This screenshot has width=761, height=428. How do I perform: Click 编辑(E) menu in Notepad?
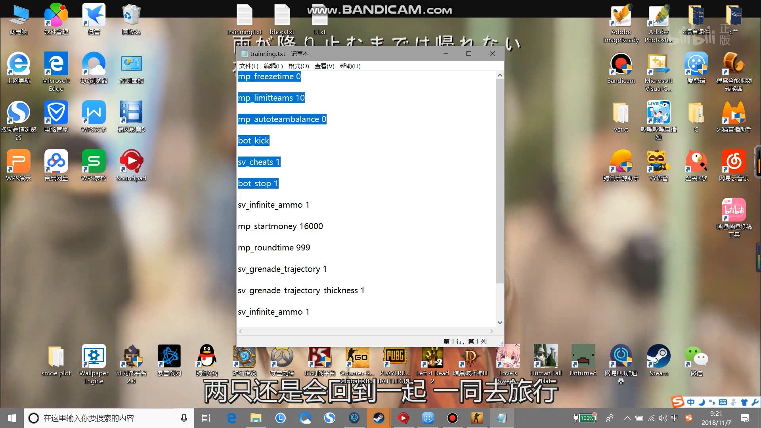pos(272,66)
